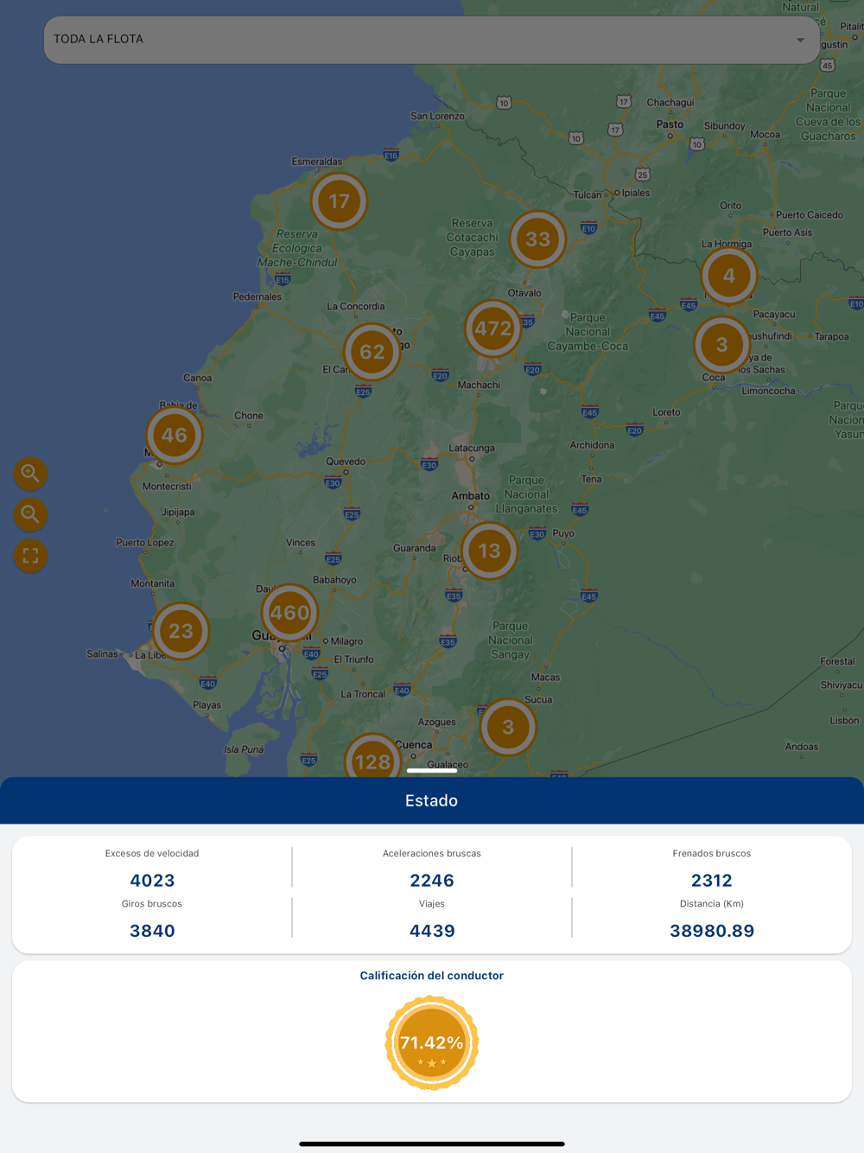Click the Giros bruscos label
Image resolution: width=864 pixels, height=1153 pixels.
coord(152,903)
